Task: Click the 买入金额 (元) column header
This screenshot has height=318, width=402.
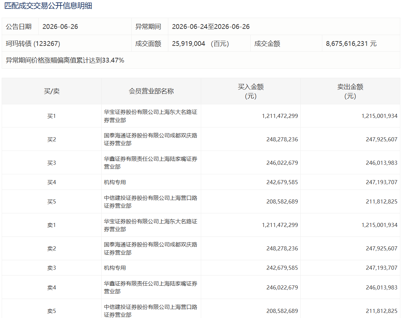Action: point(251,91)
